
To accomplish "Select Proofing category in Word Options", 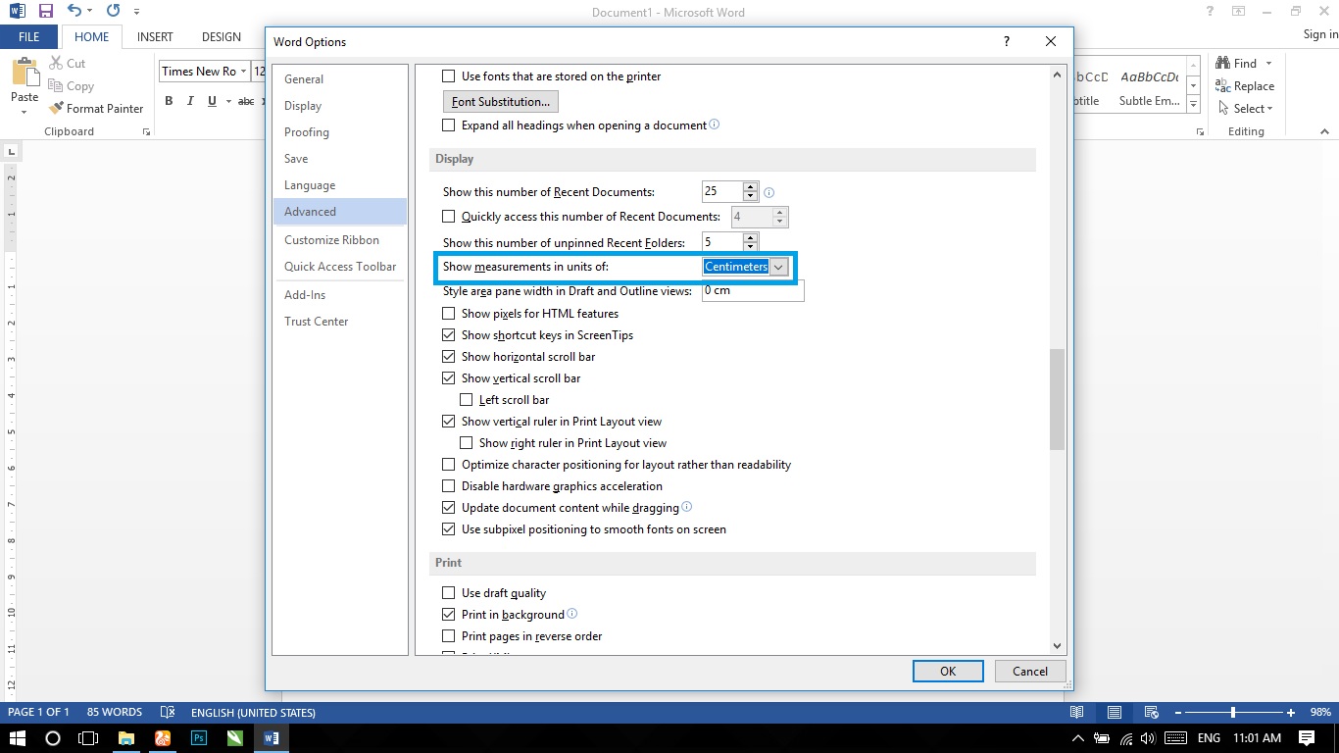I will [339, 132].
